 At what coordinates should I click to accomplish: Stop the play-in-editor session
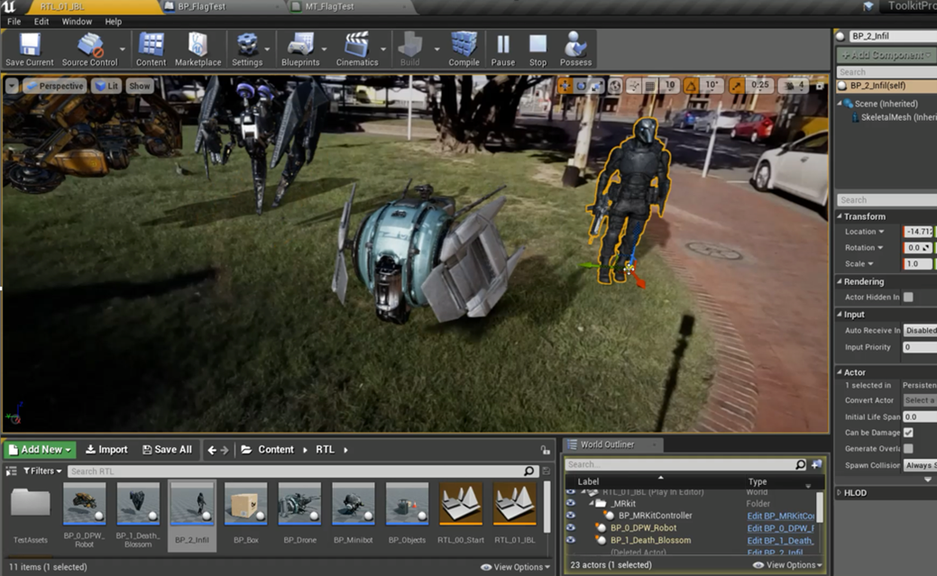[x=537, y=49]
